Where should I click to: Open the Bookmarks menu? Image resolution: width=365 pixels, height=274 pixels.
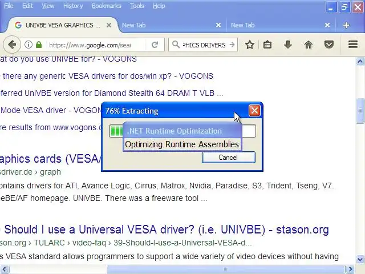pyautogui.click(x=106, y=6)
